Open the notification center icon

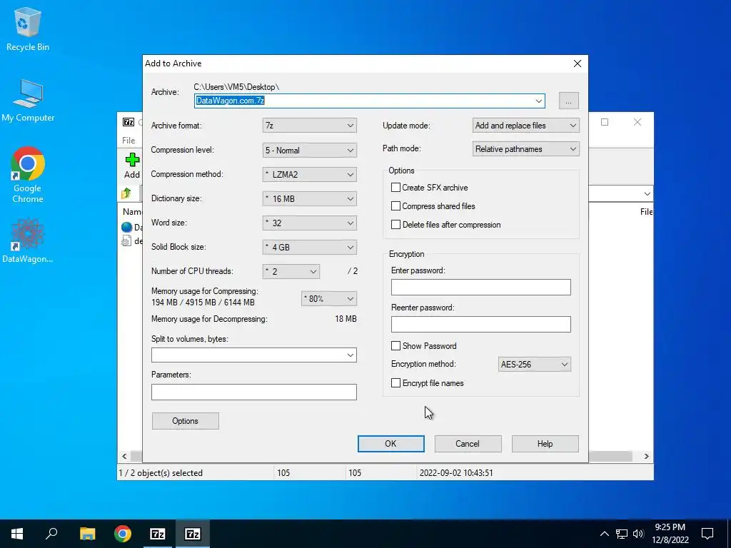[x=707, y=534]
